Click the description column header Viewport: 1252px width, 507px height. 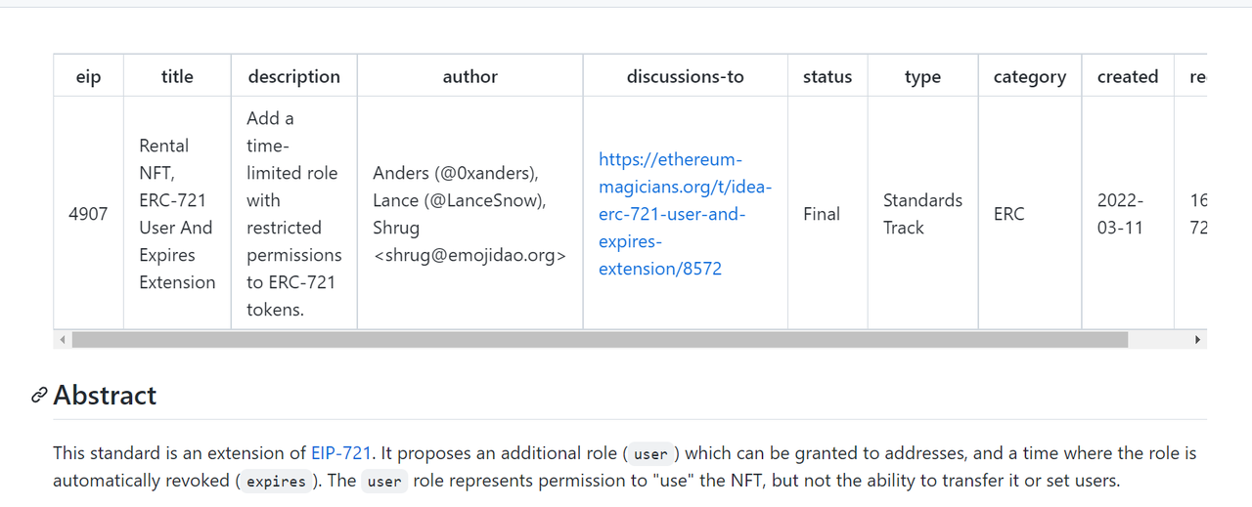[294, 76]
